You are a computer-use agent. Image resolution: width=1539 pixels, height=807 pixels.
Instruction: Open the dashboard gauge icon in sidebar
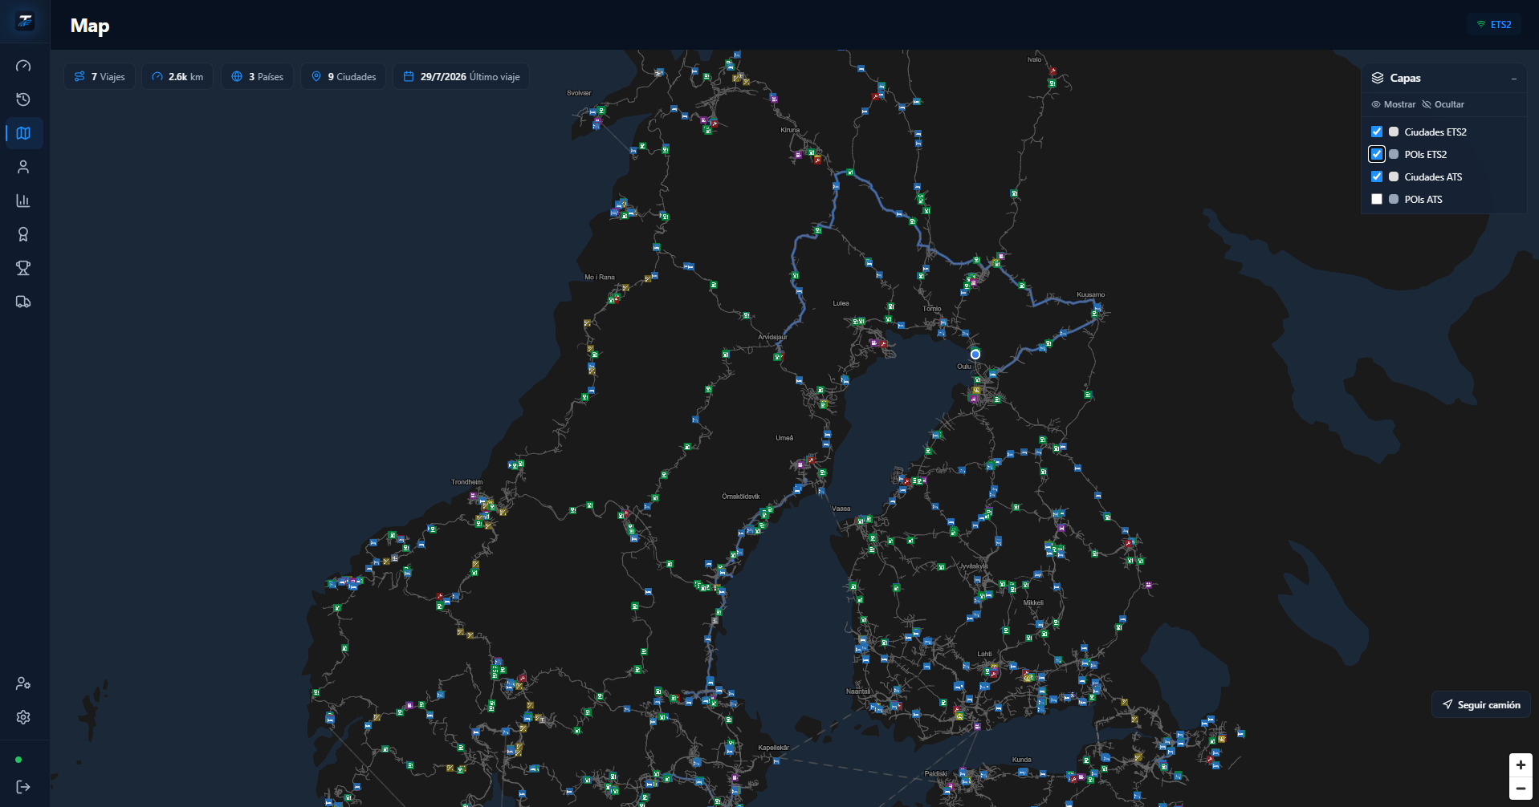pyautogui.click(x=23, y=66)
